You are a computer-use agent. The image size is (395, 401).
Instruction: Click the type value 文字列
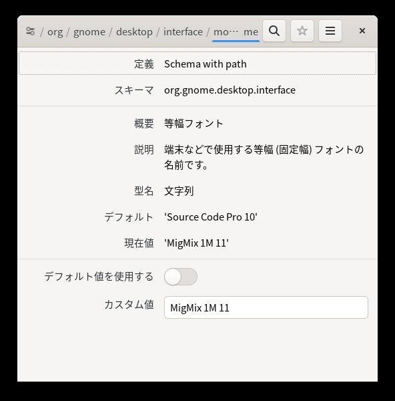point(179,191)
